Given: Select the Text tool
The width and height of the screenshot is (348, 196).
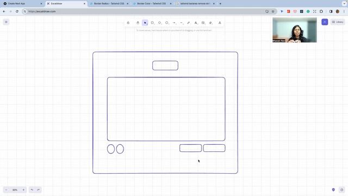Looking at the screenshot, I should coord(196,23).
